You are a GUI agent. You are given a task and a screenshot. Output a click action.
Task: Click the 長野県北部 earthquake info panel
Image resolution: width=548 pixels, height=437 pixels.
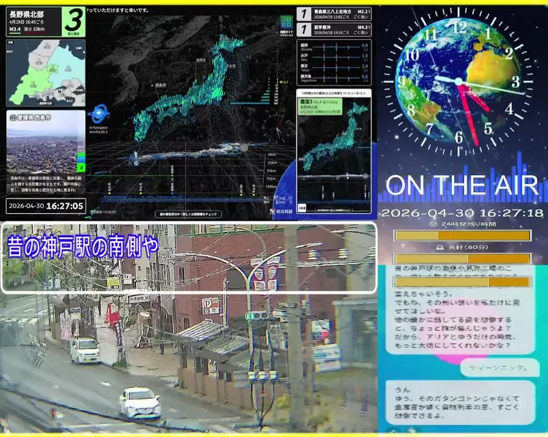(x=46, y=22)
